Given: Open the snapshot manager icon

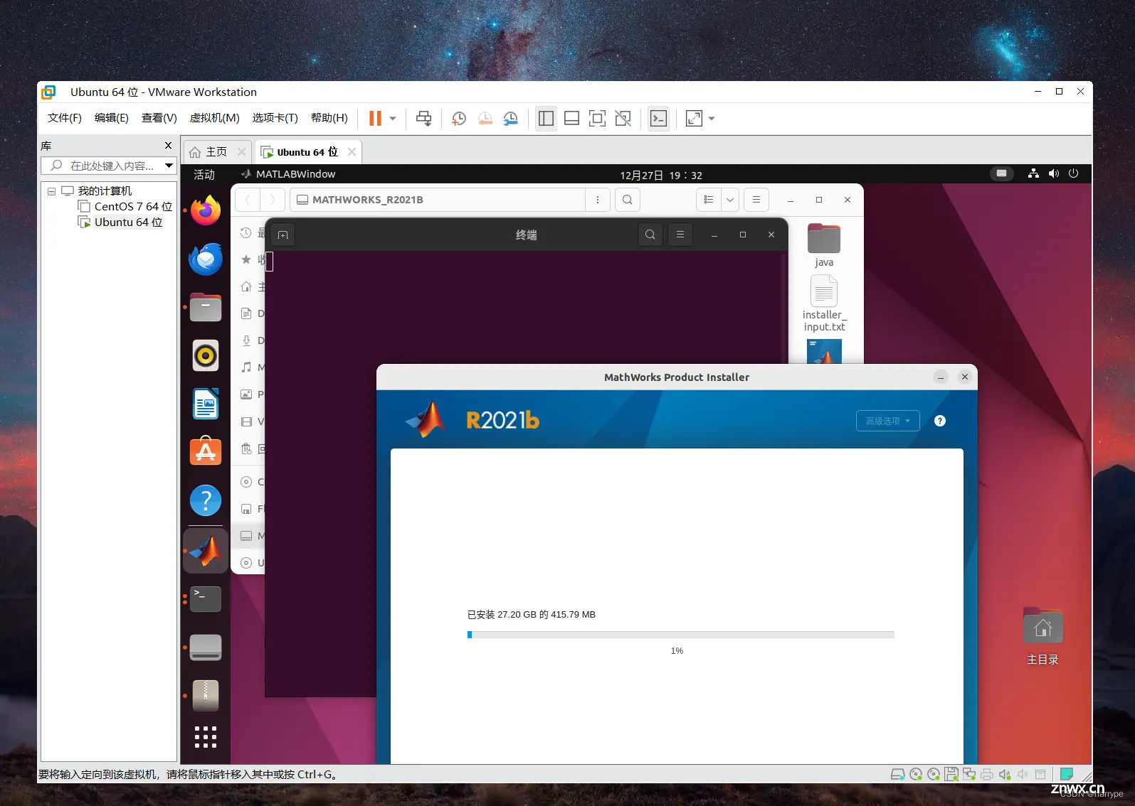Looking at the screenshot, I should (x=511, y=119).
